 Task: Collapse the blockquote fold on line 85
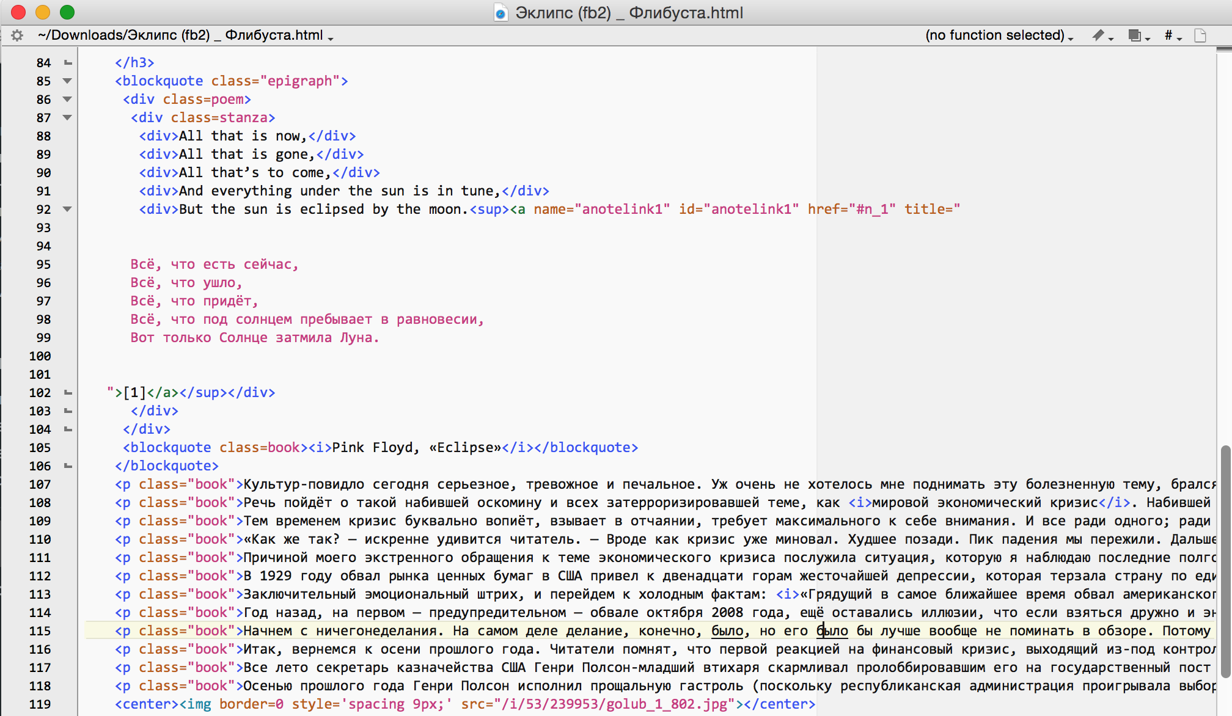coord(67,81)
